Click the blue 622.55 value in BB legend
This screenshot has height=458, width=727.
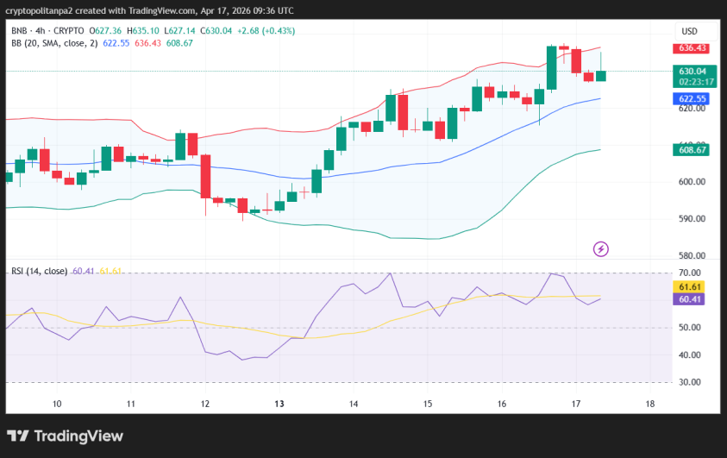click(116, 42)
